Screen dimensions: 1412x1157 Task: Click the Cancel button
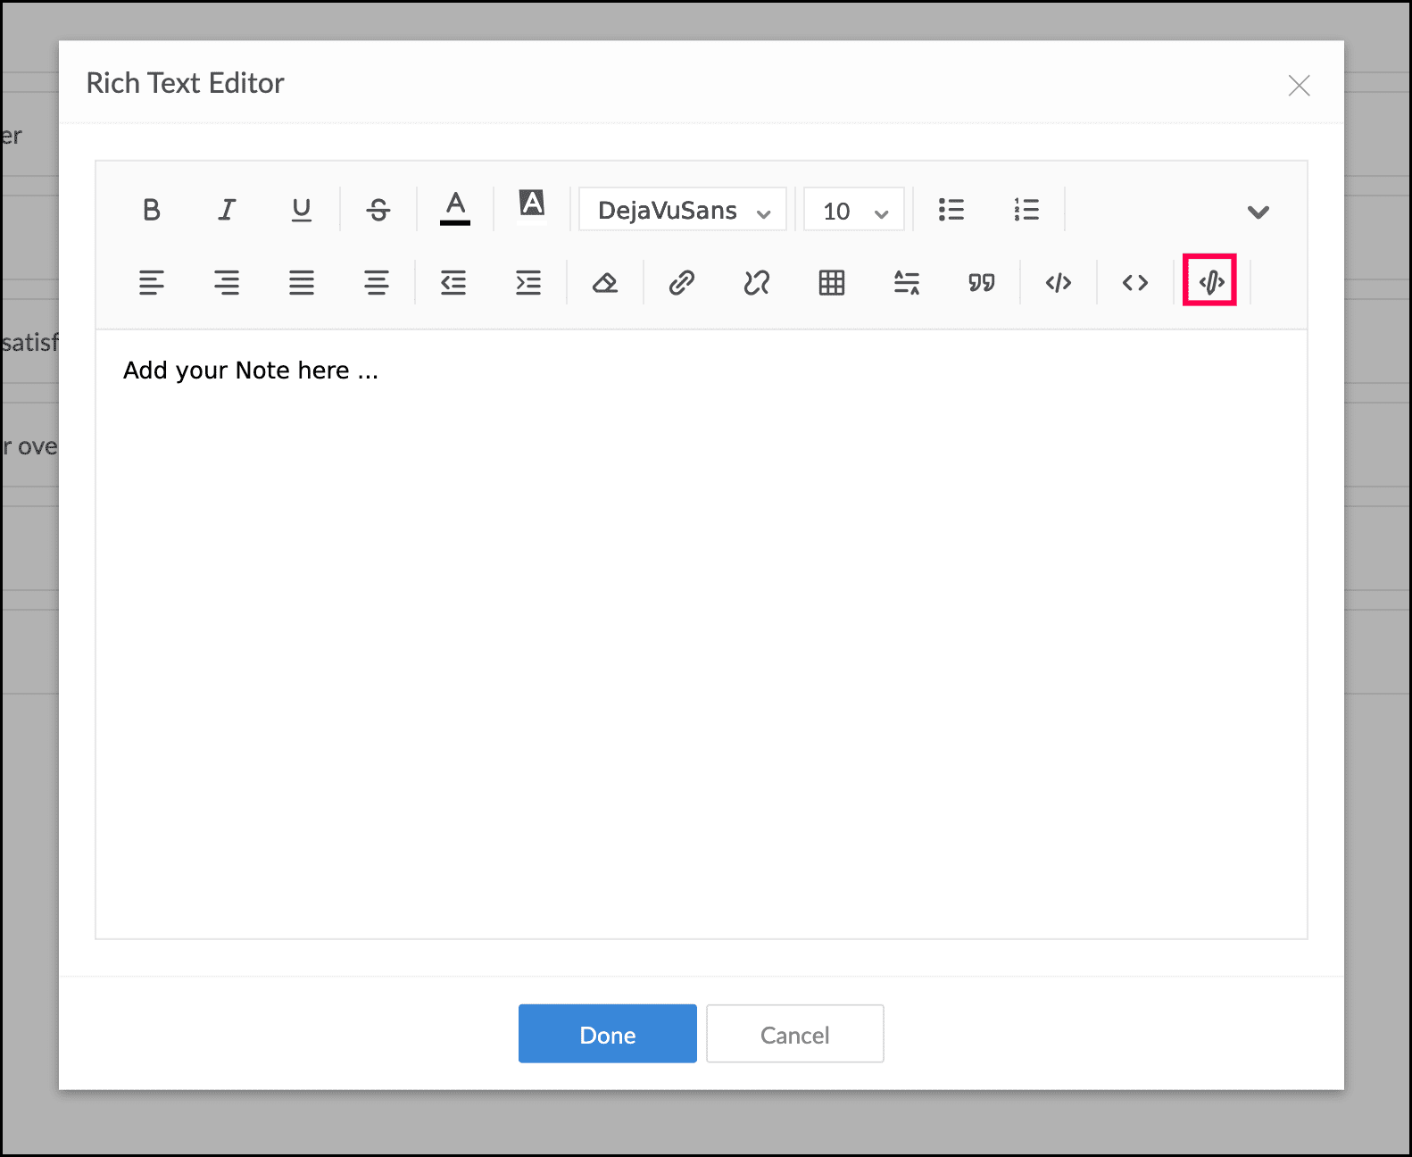tap(795, 1034)
